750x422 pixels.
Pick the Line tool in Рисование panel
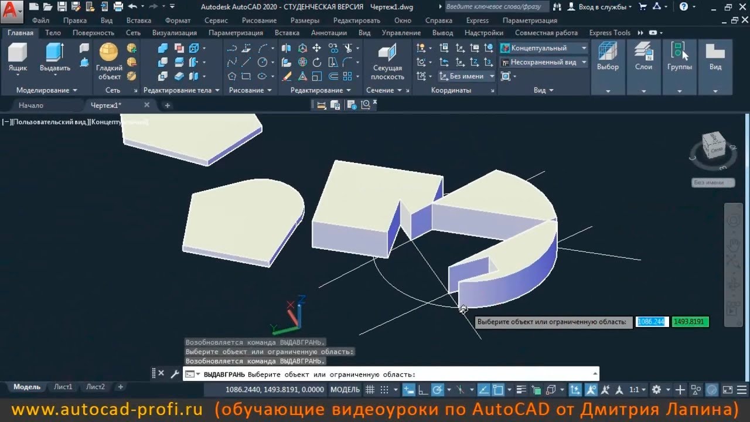pyautogui.click(x=246, y=62)
